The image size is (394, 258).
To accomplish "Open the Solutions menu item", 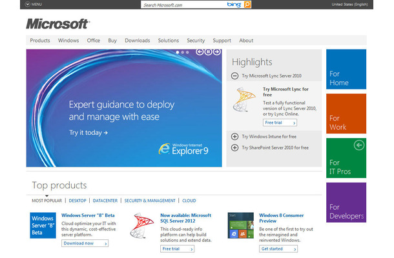I will (169, 41).
